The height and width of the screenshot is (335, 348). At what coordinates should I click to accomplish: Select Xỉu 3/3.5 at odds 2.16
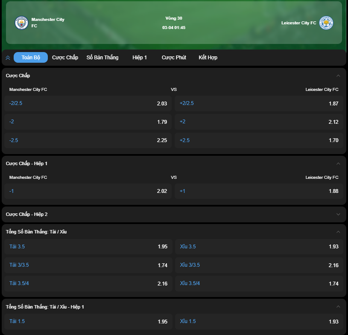(259, 265)
